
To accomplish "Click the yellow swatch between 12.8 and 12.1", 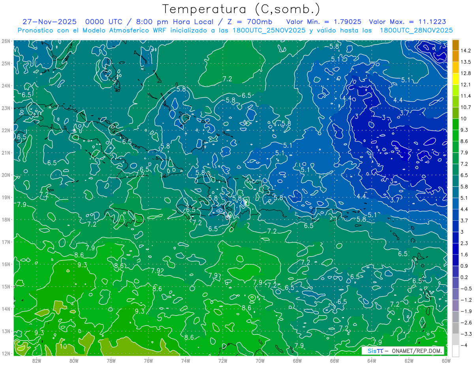I will [x=456, y=79].
